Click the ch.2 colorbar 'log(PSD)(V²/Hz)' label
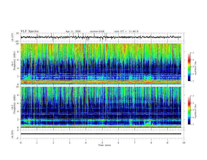 (x=195, y=111)
